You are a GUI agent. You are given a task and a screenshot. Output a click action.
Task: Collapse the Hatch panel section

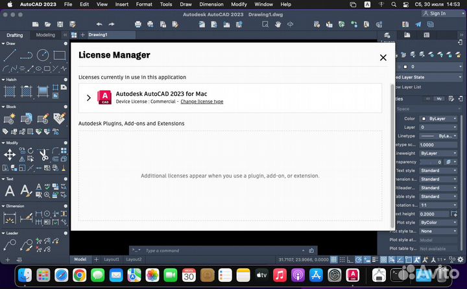(x=3, y=80)
